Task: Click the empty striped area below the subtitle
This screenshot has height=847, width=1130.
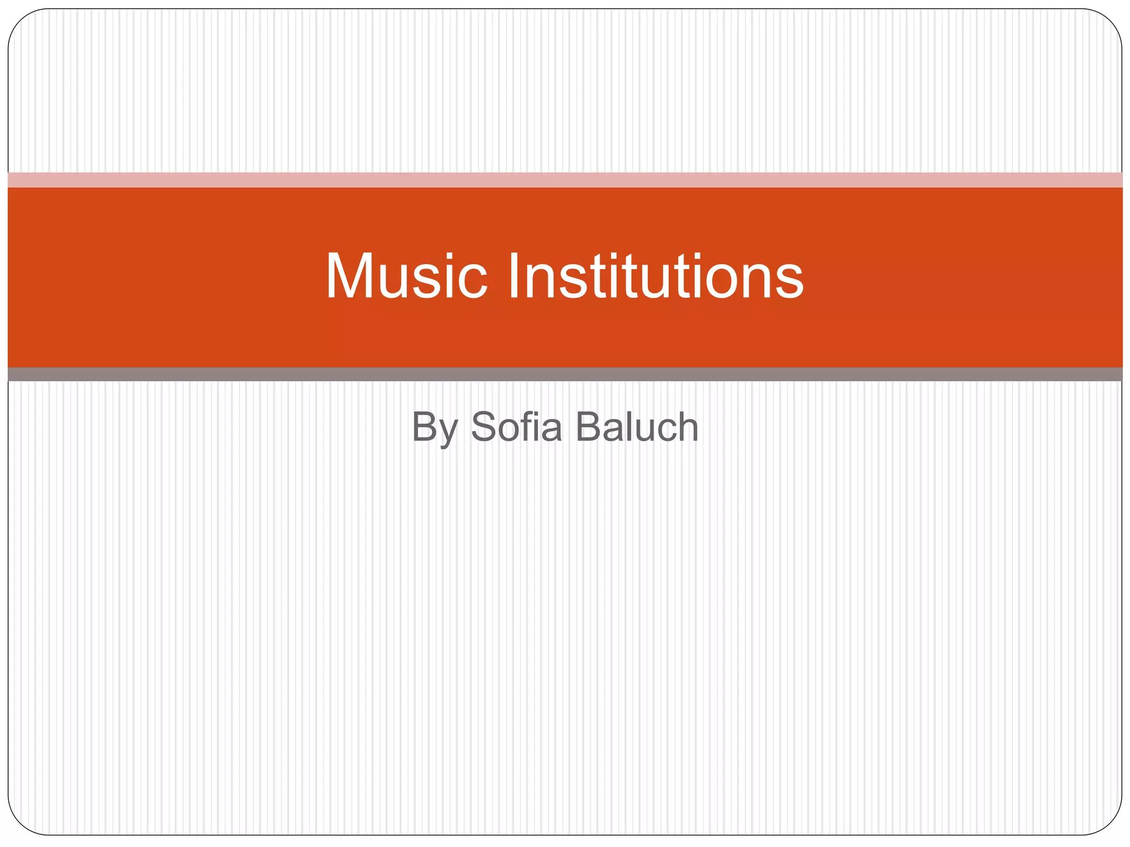Action: (x=564, y=634)
